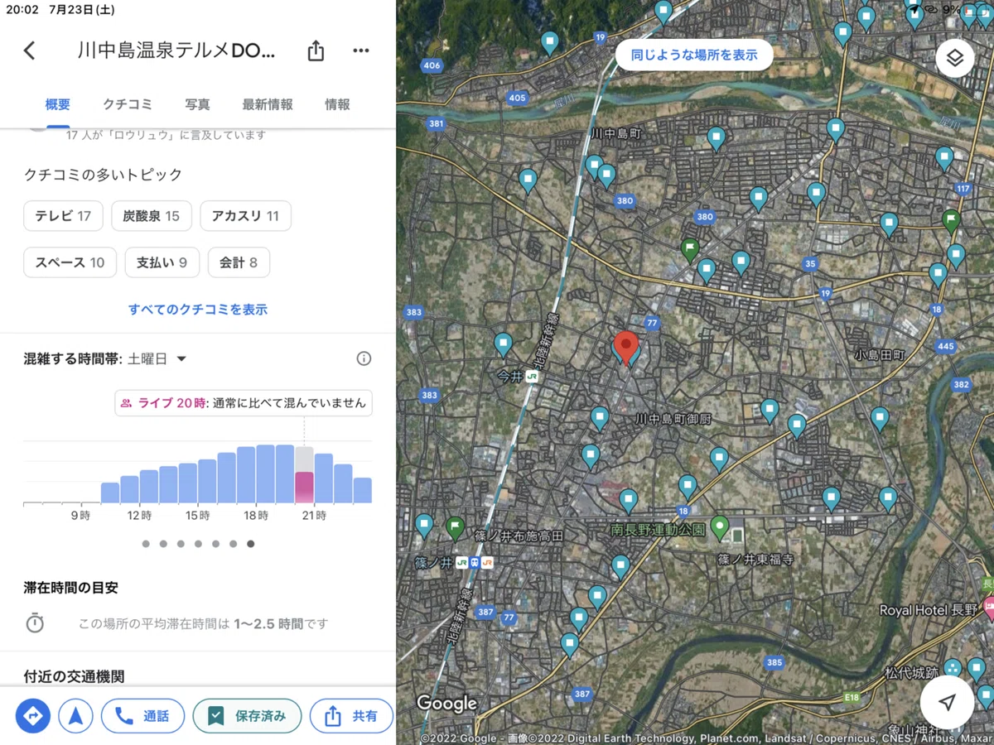994x745 pixels.
Task: Tap the live 20時 pink bar in chart
Action: [x=304, y=488]
